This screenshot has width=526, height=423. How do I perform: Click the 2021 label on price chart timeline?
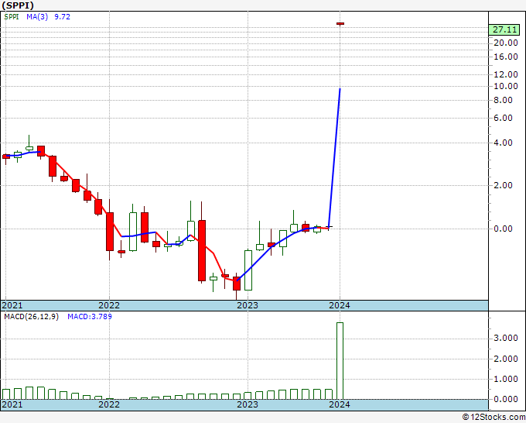coord(12,305)
